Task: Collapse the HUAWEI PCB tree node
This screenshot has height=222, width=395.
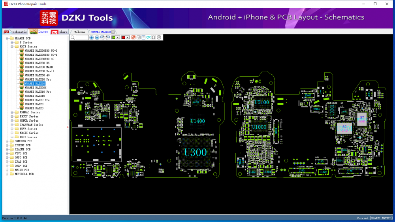Action: (7, 38)
